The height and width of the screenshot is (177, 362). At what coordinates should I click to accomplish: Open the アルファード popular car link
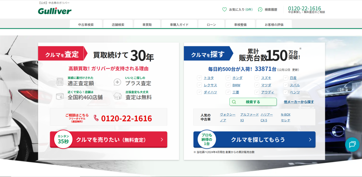[x=249, y=115]
